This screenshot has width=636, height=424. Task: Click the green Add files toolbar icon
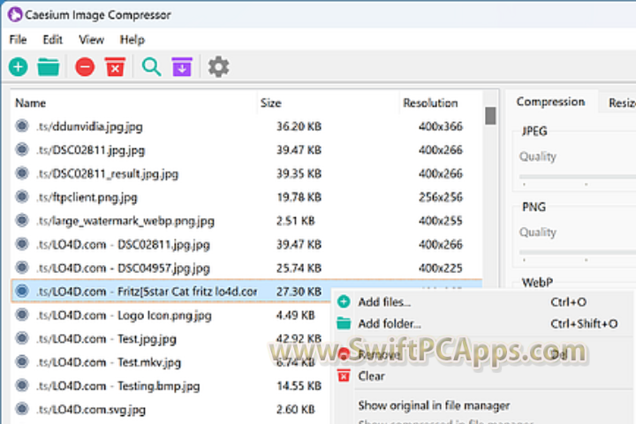[x=19, y=67]
